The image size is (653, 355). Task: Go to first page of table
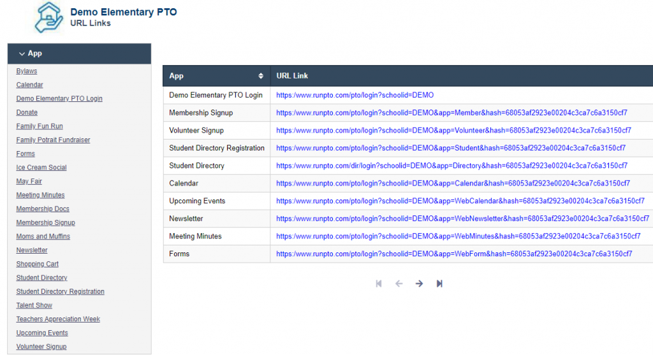click(x=379, y=284)
